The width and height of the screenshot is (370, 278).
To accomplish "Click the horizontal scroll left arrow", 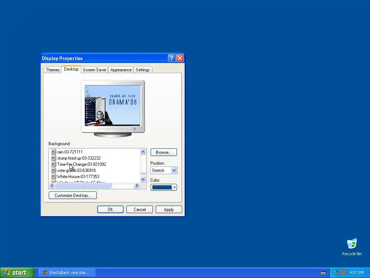I will tap(52, 186).
